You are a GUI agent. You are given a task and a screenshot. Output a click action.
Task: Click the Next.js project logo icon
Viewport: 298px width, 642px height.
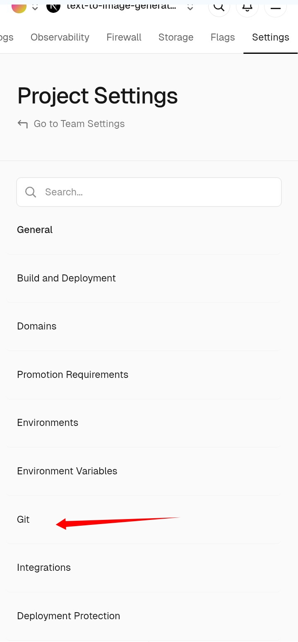pyautogui.click(x=53, y=7)
